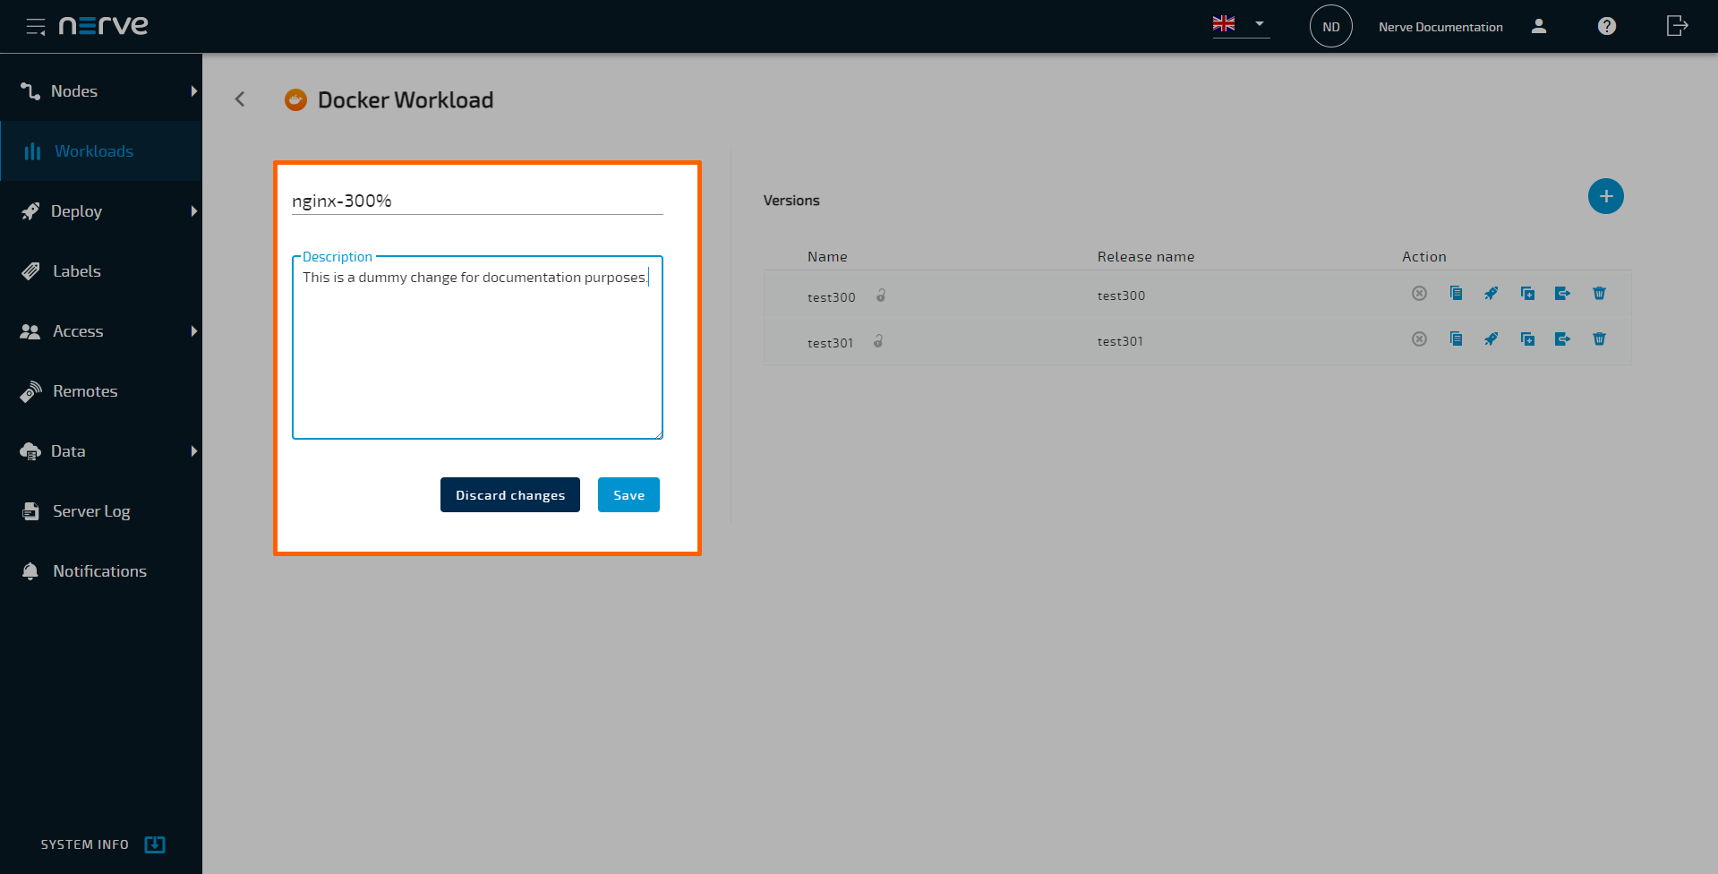Click the document copy icon in test300 row

(1456, 294)
